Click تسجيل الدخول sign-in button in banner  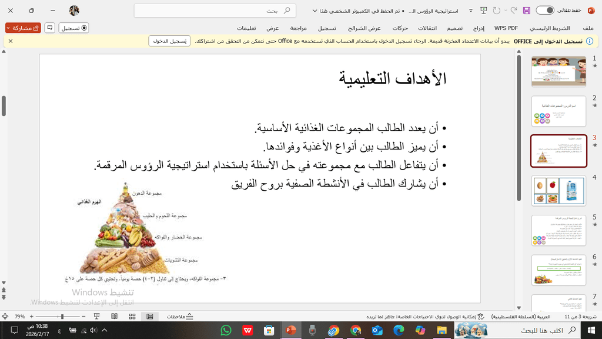click(x=169, y=41)
